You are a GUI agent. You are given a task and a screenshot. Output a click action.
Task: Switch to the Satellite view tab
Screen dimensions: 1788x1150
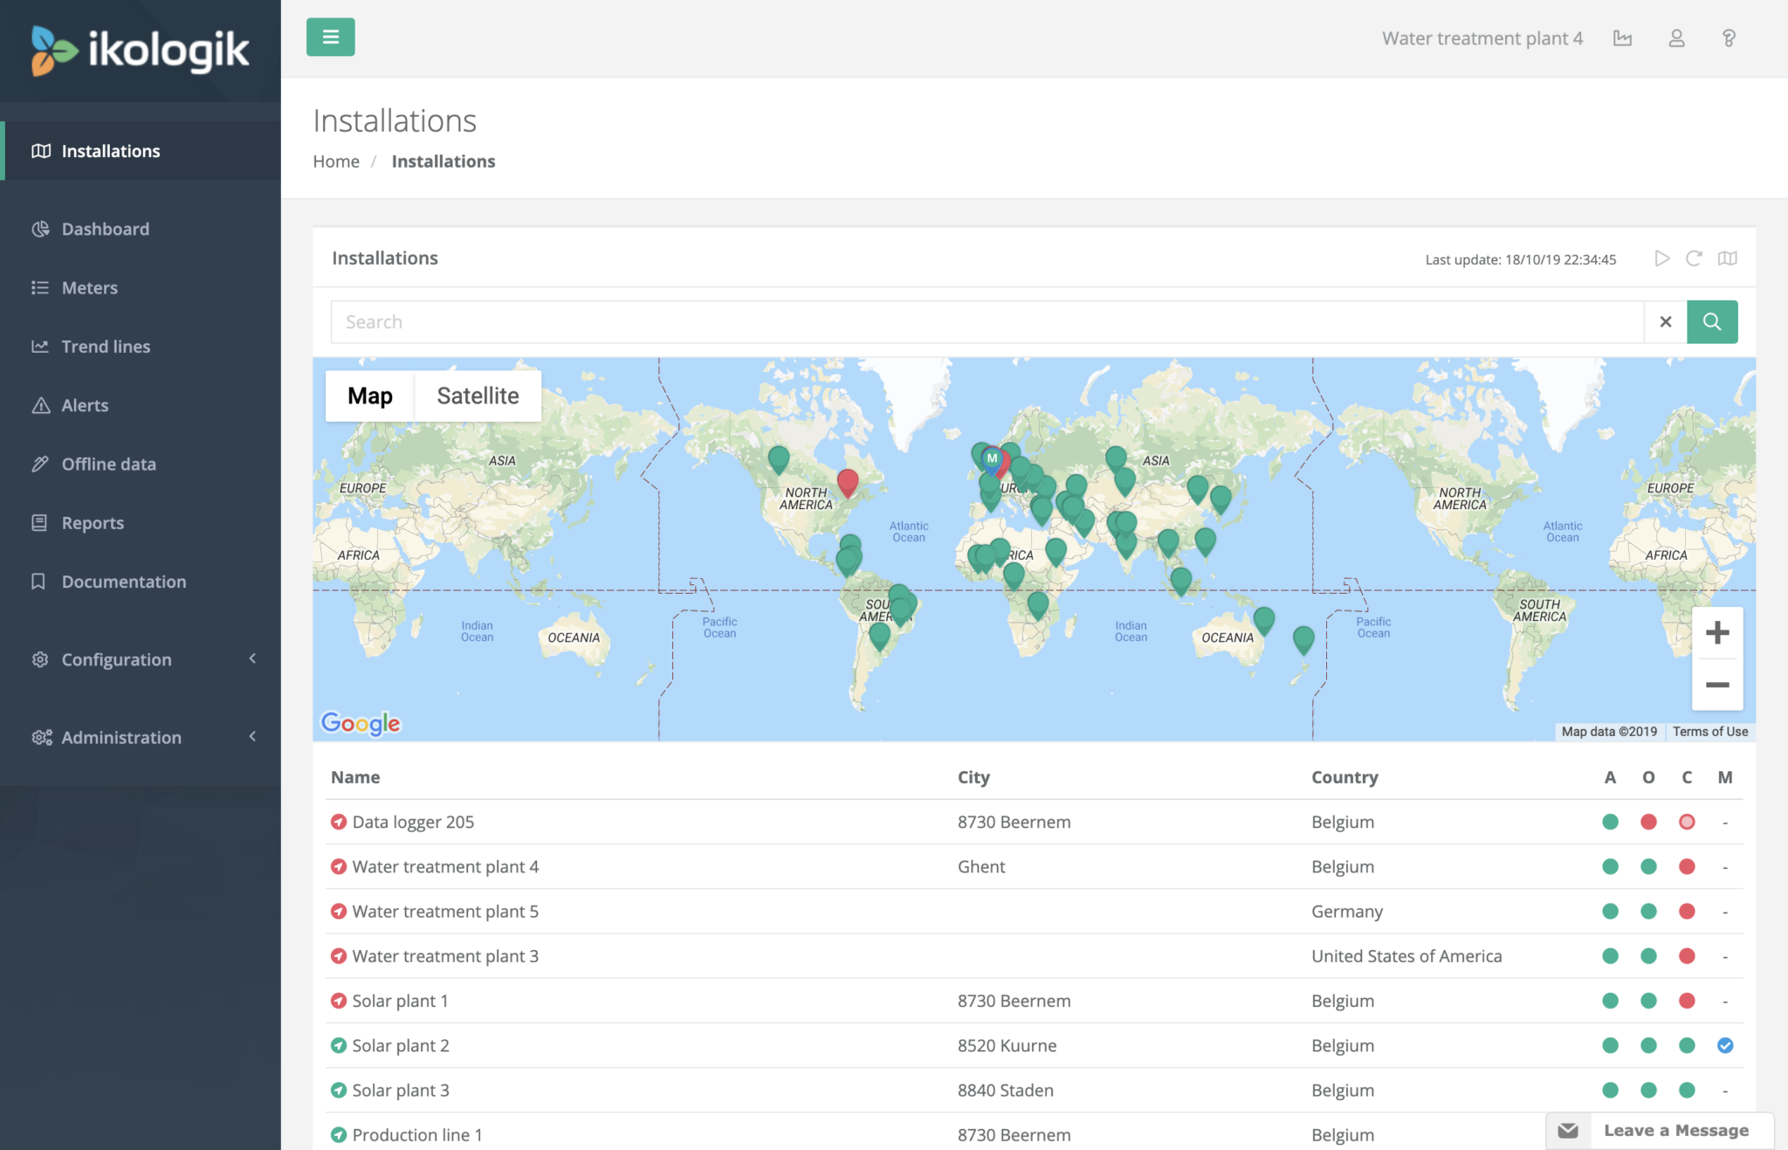(478, 396)
